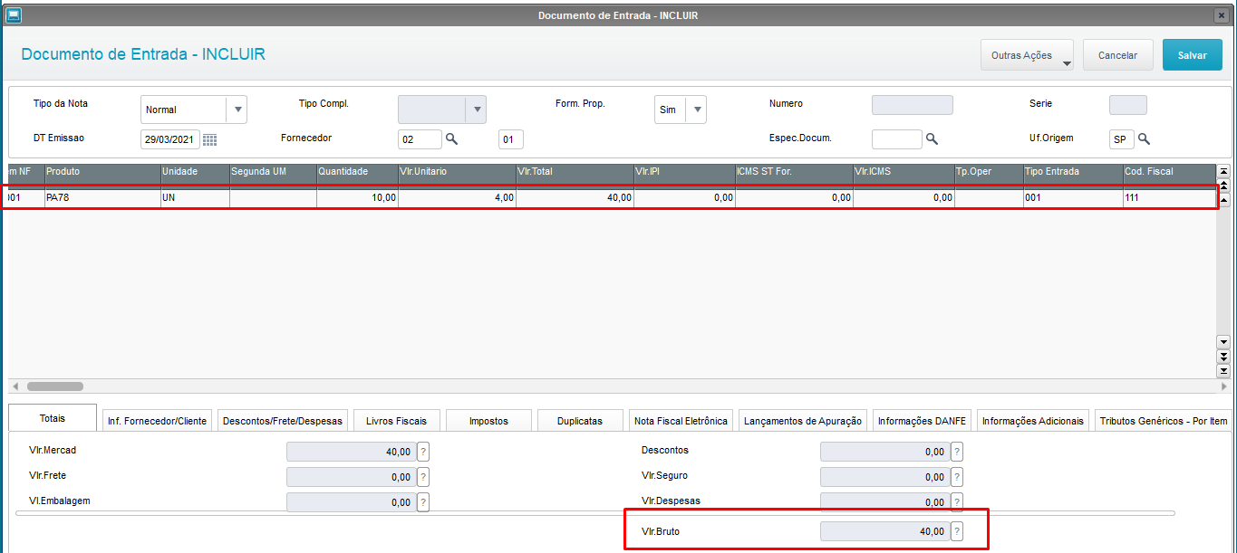Click Vlr.Mercad value field
1237x553 pixels.
[352, 452]
